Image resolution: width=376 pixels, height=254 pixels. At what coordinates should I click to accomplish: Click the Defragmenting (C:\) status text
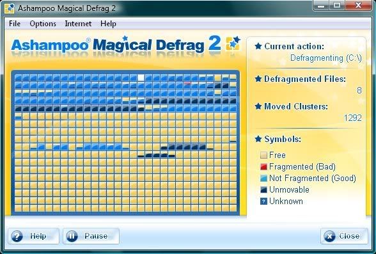(326, 58)
